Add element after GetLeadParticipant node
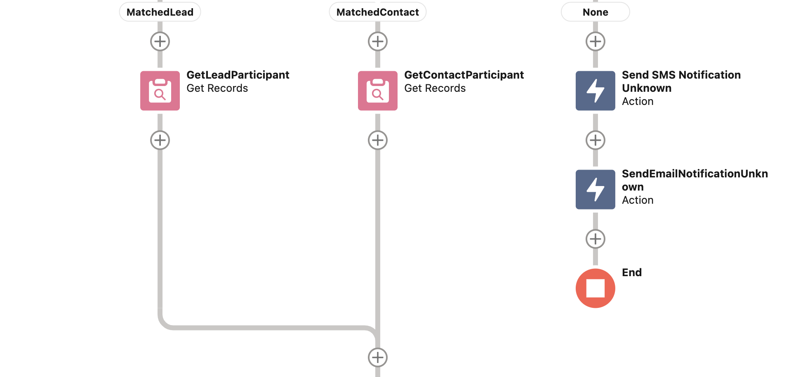791x377 pixels. (x=160, y=140)
